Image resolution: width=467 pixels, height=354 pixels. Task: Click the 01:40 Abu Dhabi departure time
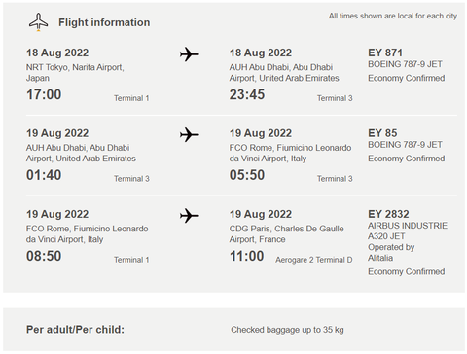44,175
